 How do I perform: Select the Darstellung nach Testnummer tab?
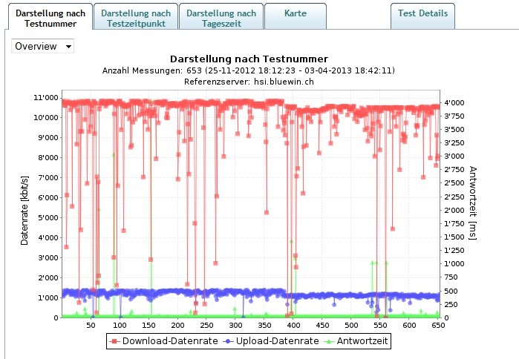pyautogui.click(x=50, y=18)
